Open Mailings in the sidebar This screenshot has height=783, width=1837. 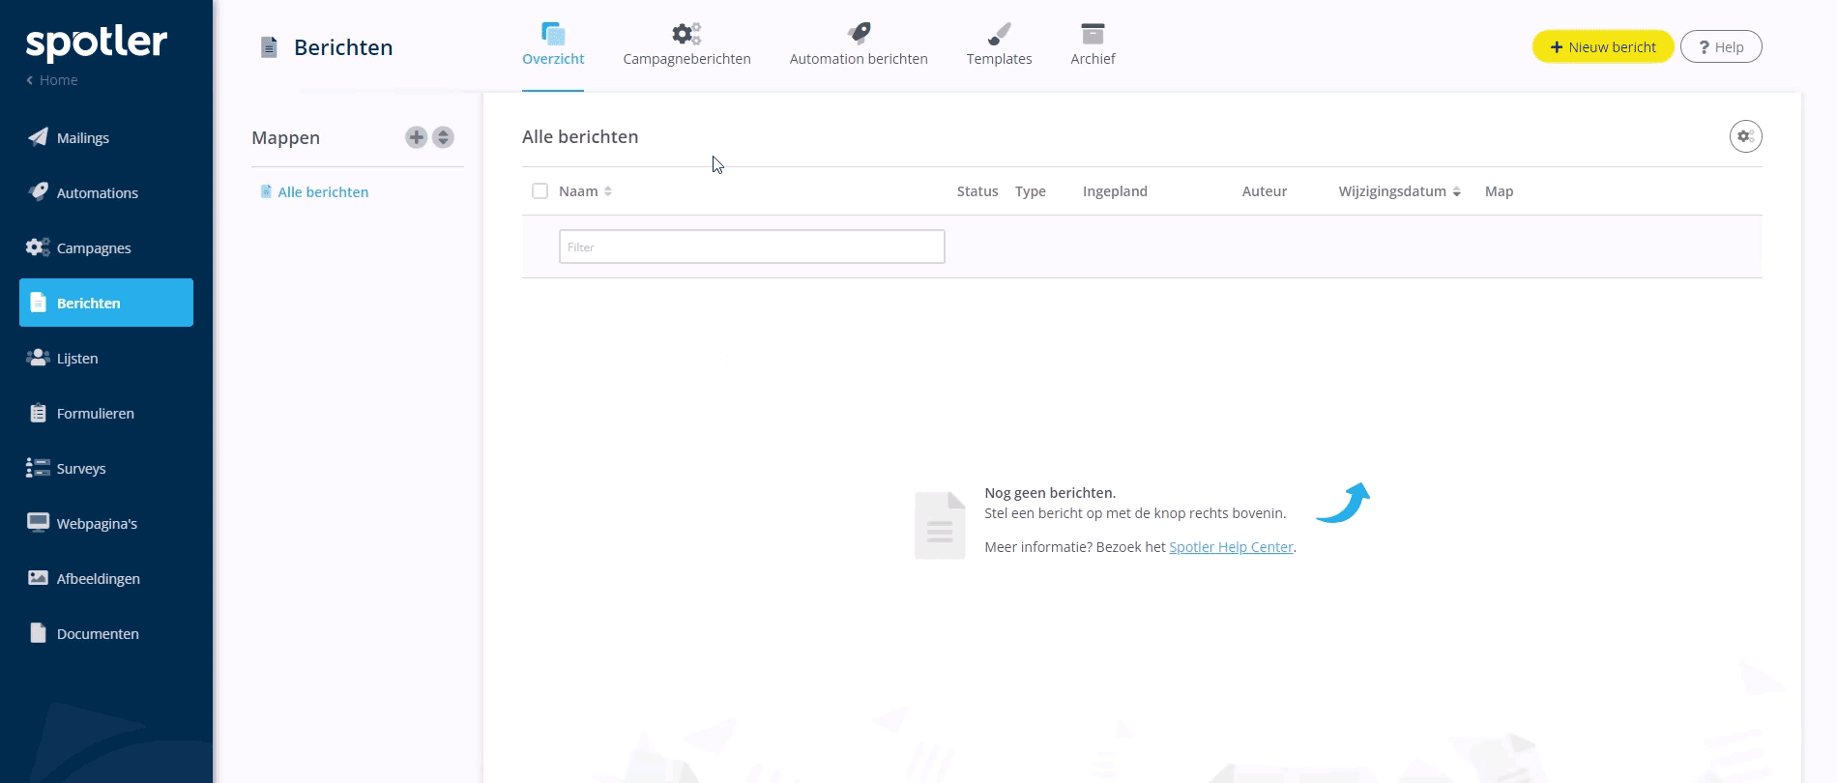pos(106,137)
